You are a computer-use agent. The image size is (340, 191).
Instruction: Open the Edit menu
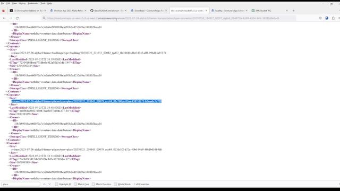pos(8,4)
